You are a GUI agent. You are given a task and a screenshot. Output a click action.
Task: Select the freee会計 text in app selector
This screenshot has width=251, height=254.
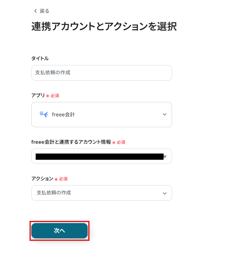click(x=63, y=114)
